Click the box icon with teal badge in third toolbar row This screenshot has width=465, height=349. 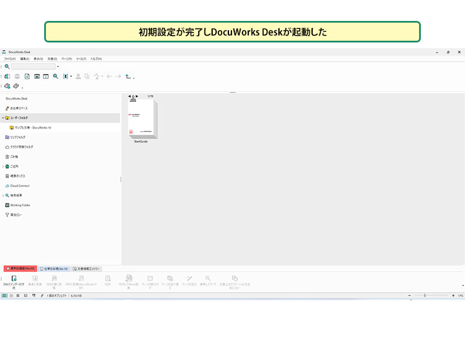(x=7, y=86)
